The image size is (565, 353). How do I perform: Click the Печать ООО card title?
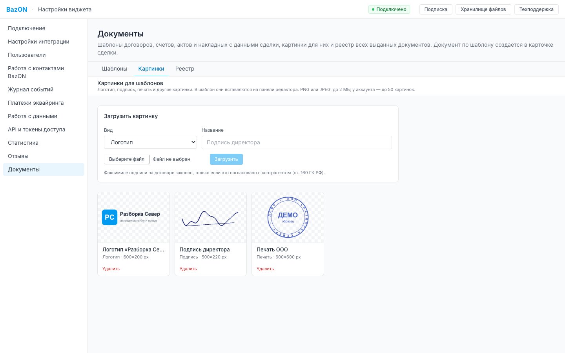[272, 249]
